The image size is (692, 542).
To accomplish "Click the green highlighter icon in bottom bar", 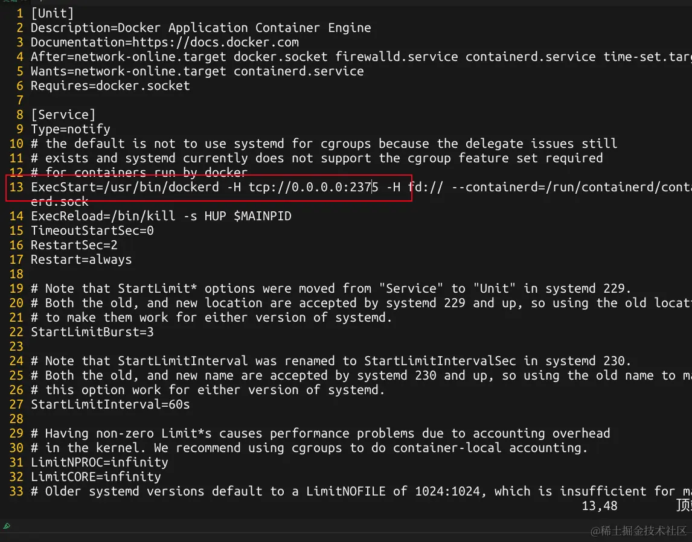I will 6,526.
